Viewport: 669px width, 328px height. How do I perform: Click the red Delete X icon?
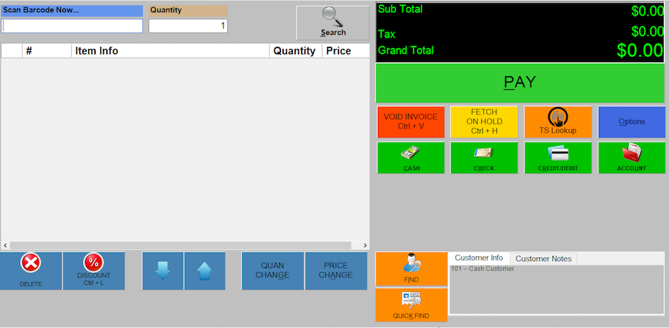(x=31, y=264)
